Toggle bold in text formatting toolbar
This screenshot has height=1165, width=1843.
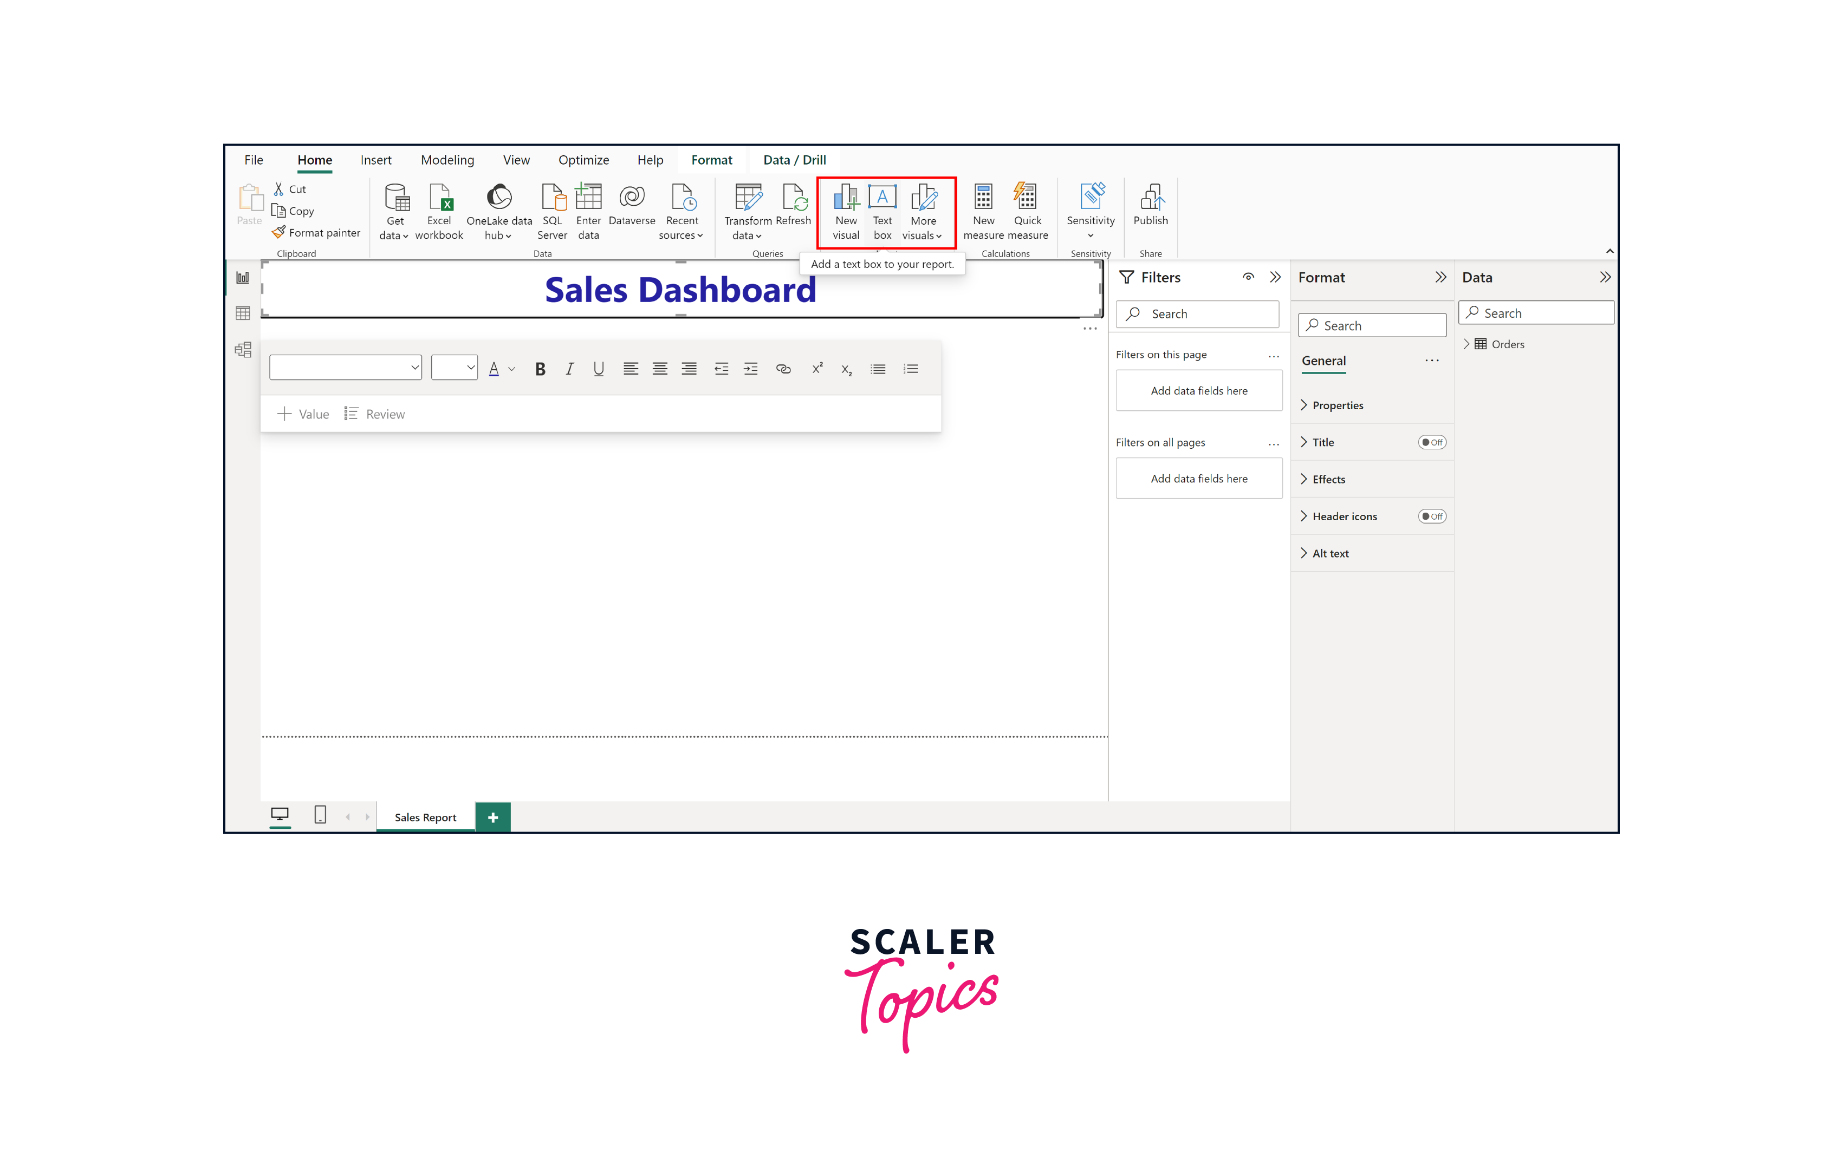pyautogui.click(x=540, y=369)
